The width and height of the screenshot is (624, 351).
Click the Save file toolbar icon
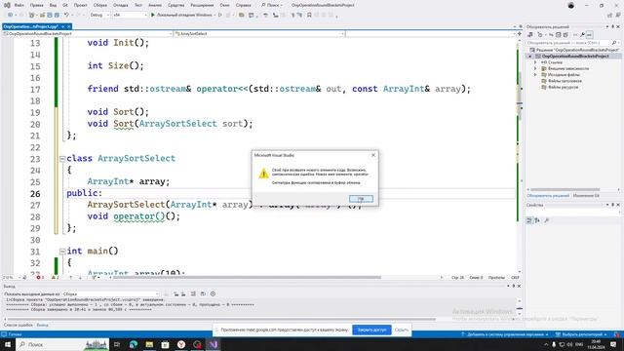pyautogui.click(x=50, y=15)
